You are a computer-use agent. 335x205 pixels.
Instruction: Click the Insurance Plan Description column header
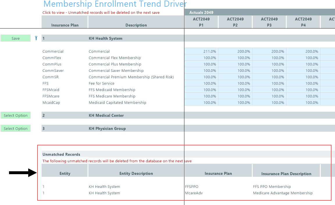(286, 170)
